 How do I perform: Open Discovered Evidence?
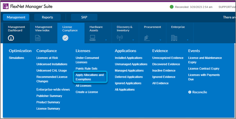coord(166,64)
